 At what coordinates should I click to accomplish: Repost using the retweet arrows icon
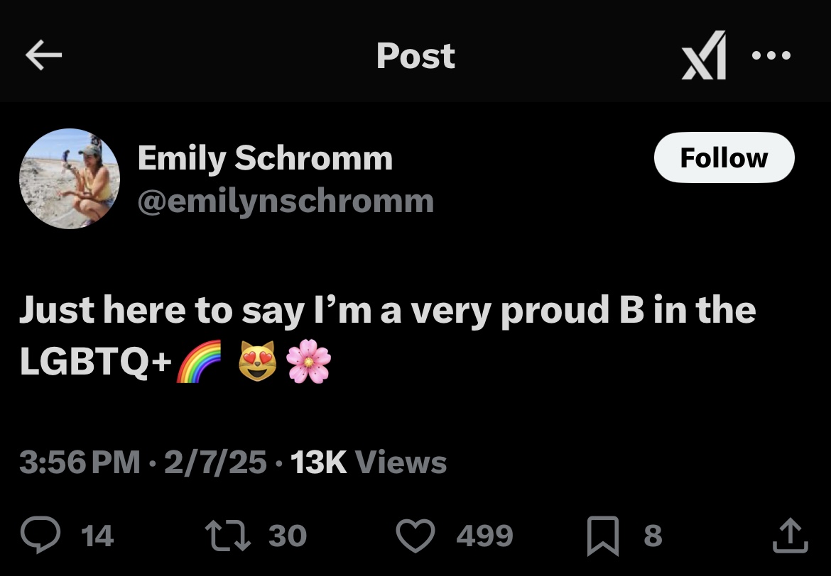(228, 536)
